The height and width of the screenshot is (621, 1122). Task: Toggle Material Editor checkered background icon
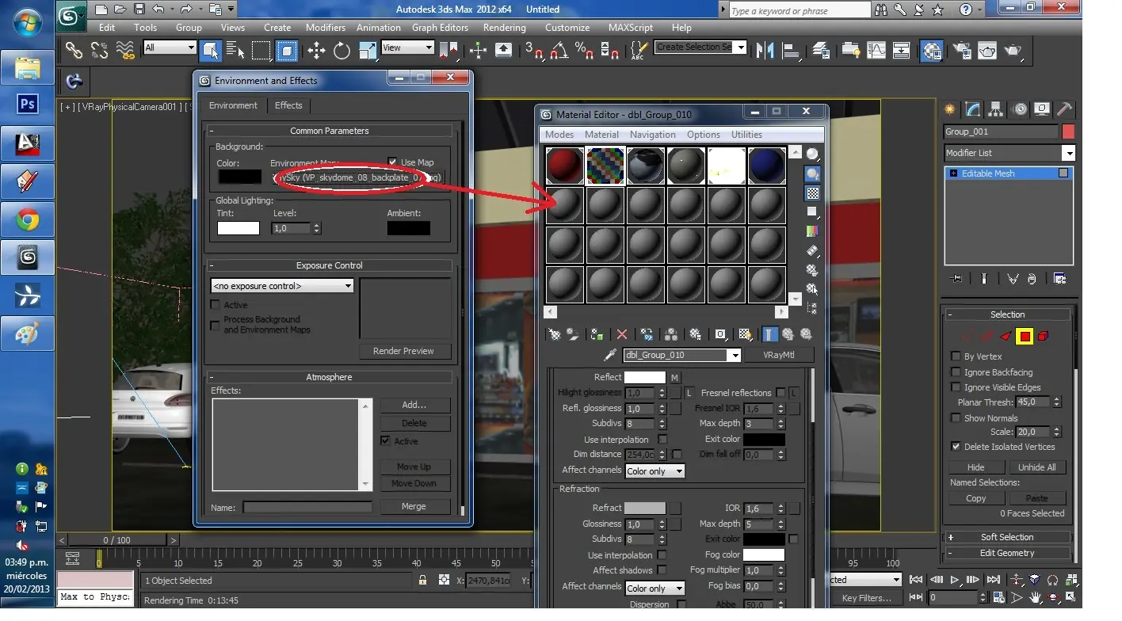(x=812, y=192)
